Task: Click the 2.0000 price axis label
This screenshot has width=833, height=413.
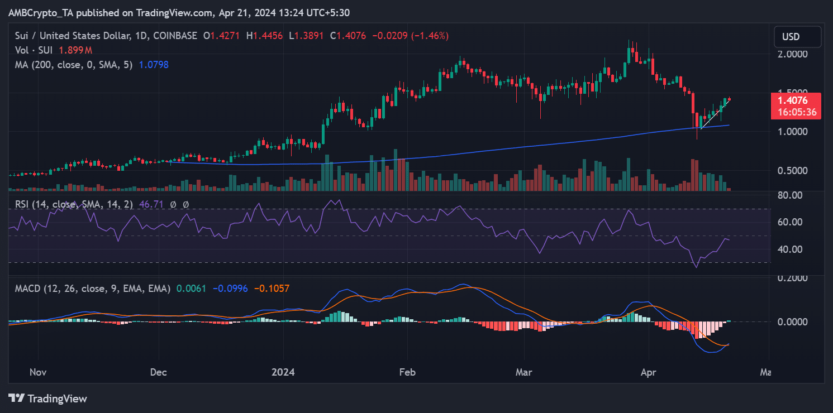Action: [x=793, y=54]
